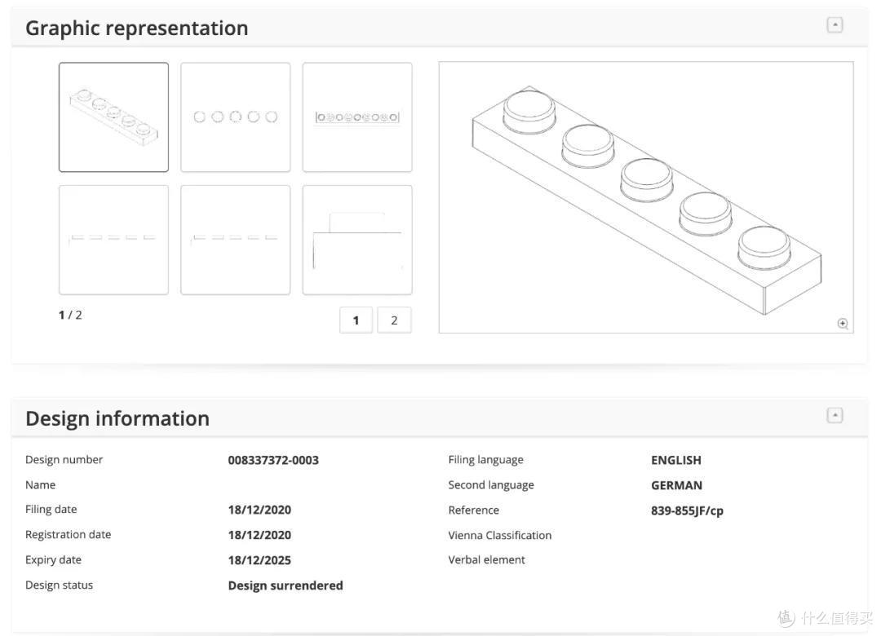Select the bottom view thumbnail with studs row

357,117
